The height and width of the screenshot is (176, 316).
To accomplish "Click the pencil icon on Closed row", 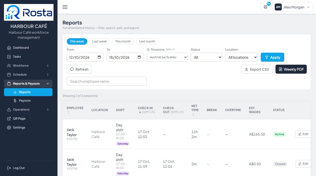I will [300, 164].
